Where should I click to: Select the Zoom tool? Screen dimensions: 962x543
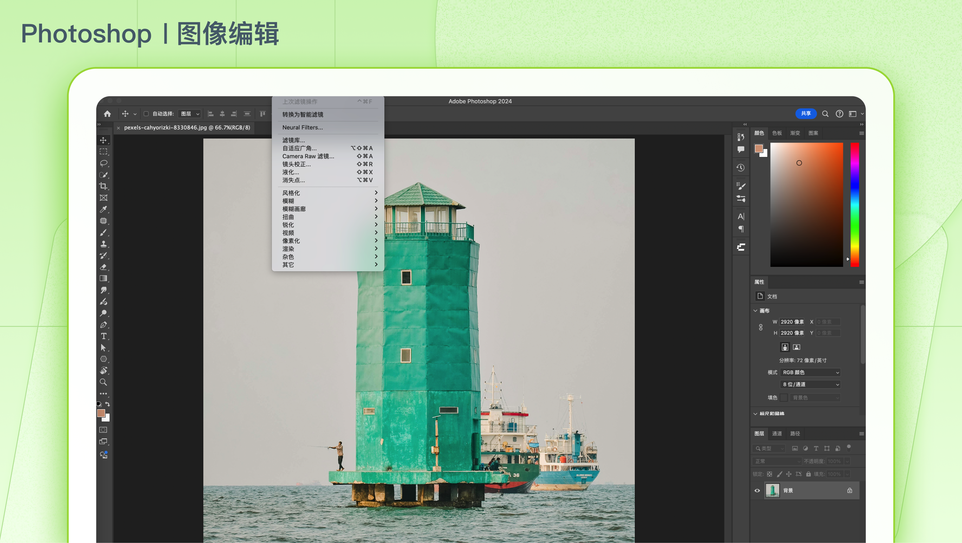[x=103, y=382]
